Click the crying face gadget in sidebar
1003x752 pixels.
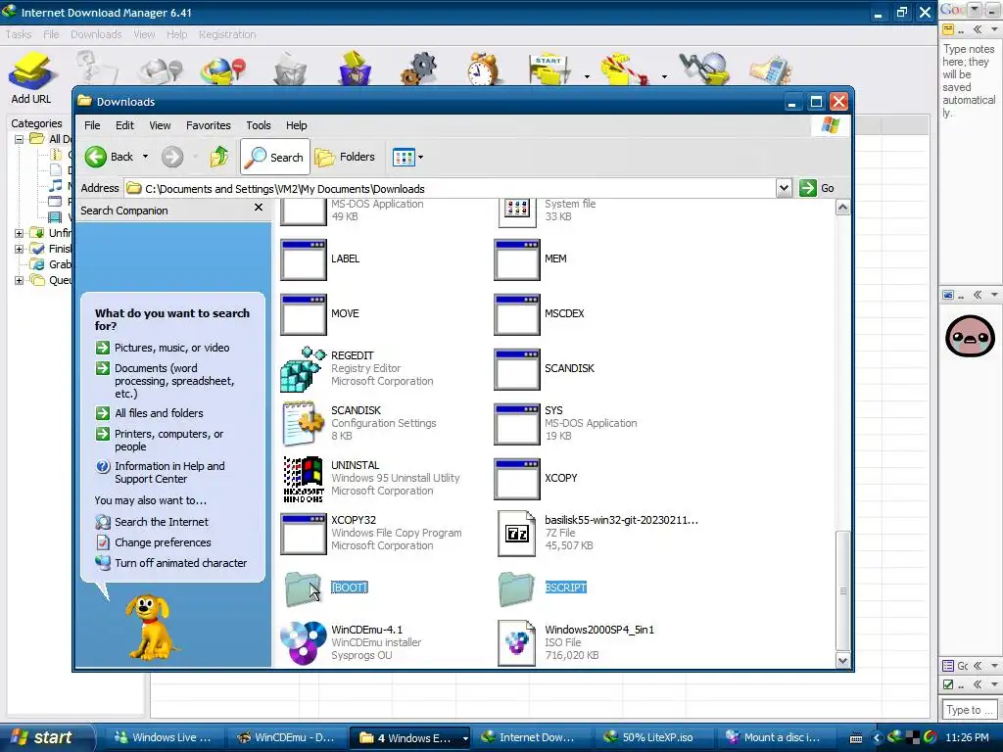coord(970,336)
